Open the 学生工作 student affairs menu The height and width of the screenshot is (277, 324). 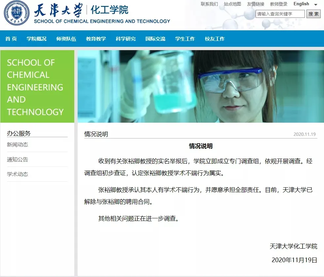(185, 39)
